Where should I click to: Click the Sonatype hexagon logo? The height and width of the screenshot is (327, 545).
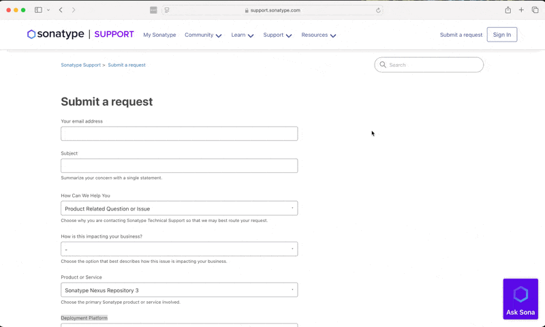31,35
